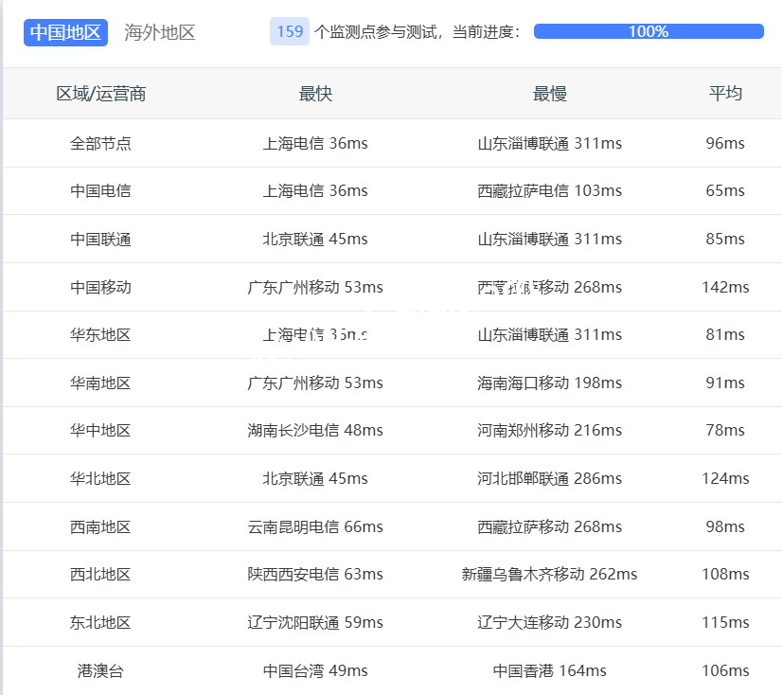Click the 最慢 column header
Screen dimensions: 782x695
[549, 93]
